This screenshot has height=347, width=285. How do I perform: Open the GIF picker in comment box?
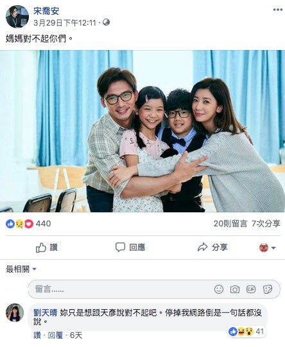(x=251, y=289)
